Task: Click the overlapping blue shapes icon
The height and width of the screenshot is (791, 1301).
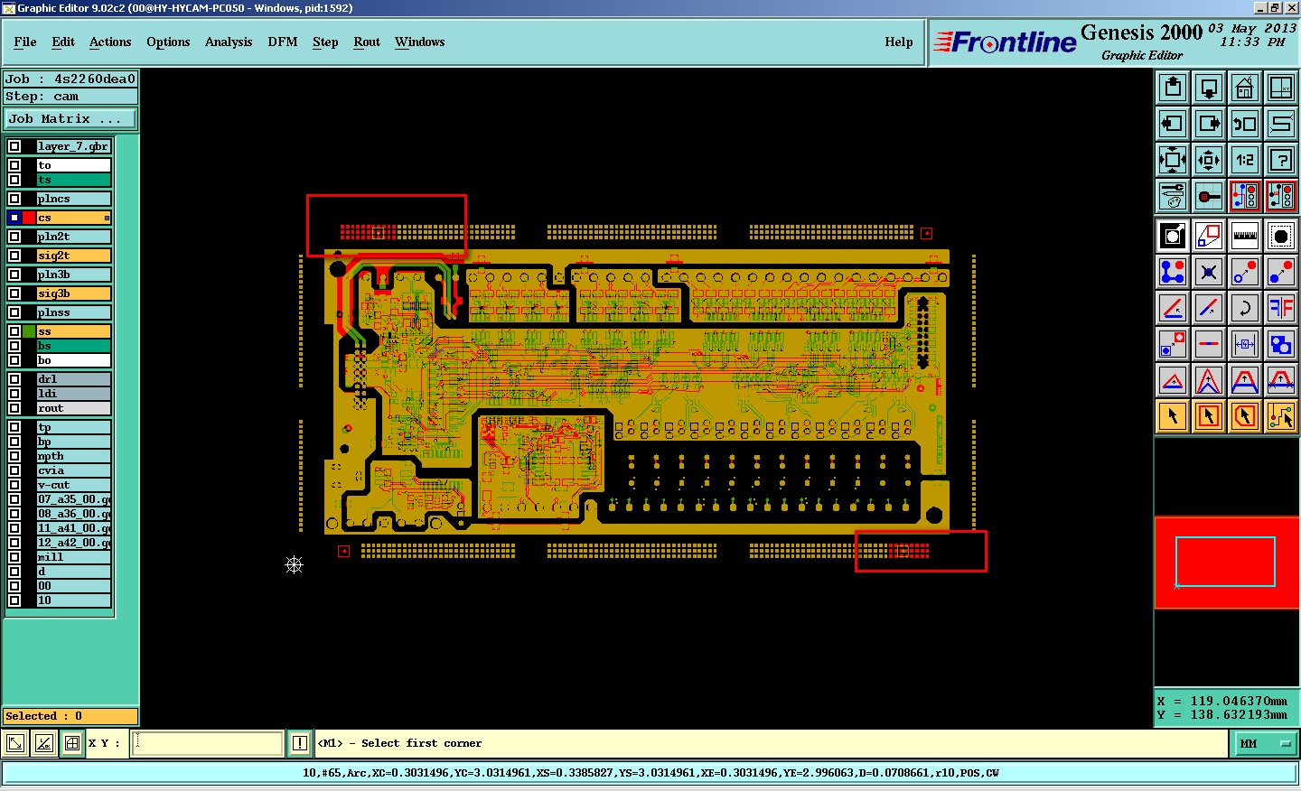Action: [1281, 344]
